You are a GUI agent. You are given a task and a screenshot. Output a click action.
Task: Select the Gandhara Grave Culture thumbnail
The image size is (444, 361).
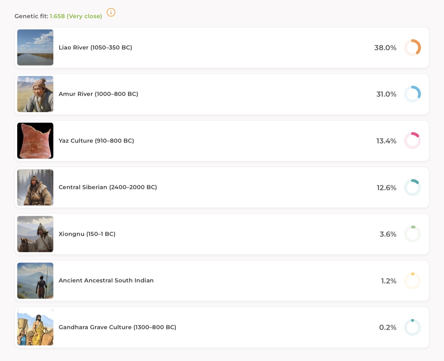pyautogui.click(x=35, y=327)
